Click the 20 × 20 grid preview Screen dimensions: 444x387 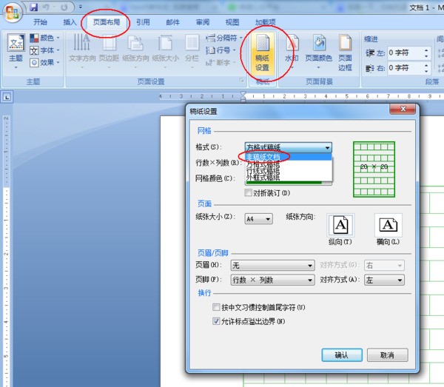(x=374, y=169)
